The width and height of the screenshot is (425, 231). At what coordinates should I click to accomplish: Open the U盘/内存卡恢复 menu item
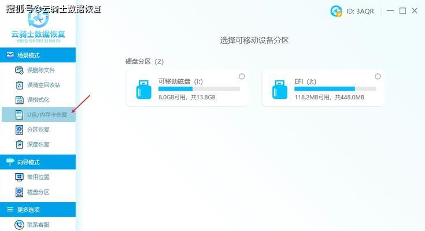[39, 114]
